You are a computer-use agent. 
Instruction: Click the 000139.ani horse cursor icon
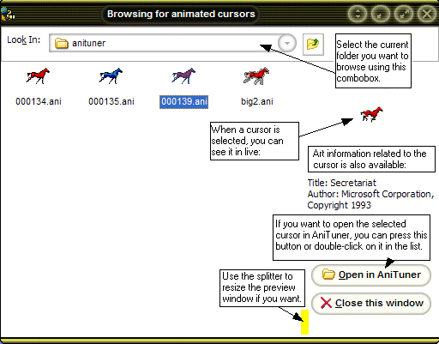(183, 76)
